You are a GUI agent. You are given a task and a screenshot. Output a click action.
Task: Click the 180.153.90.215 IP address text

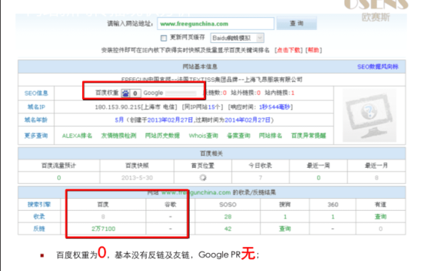coord(117,107)
